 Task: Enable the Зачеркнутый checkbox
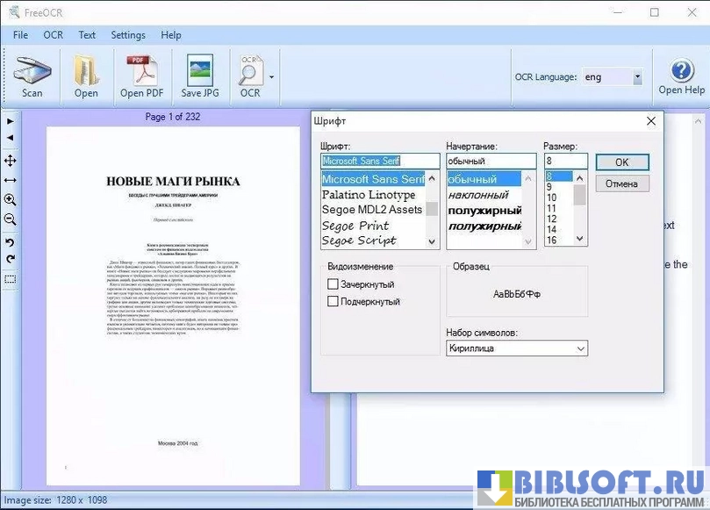tap(333, 284)
